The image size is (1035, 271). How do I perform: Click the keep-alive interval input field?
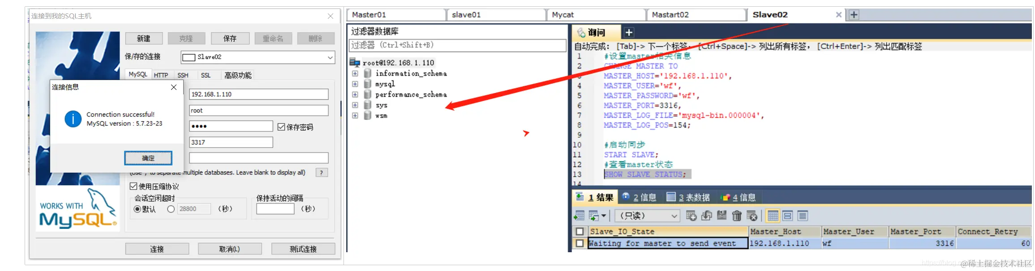coord(275,209)
